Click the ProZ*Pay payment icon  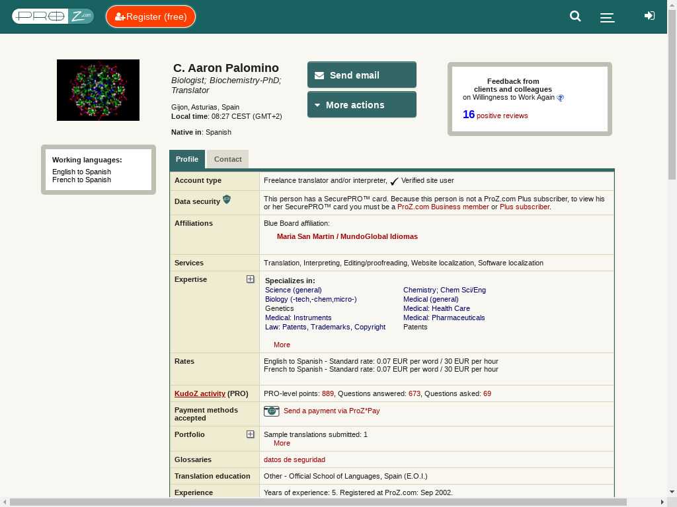tap(272, 411)
